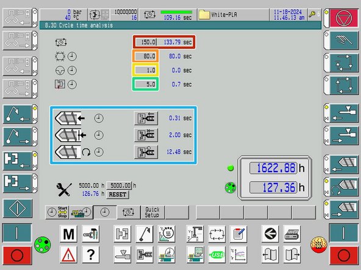This screenshot has height=270, width=361.
Task: Click the printer device icon
Action: pyautogui.click(x=291, y=234)
